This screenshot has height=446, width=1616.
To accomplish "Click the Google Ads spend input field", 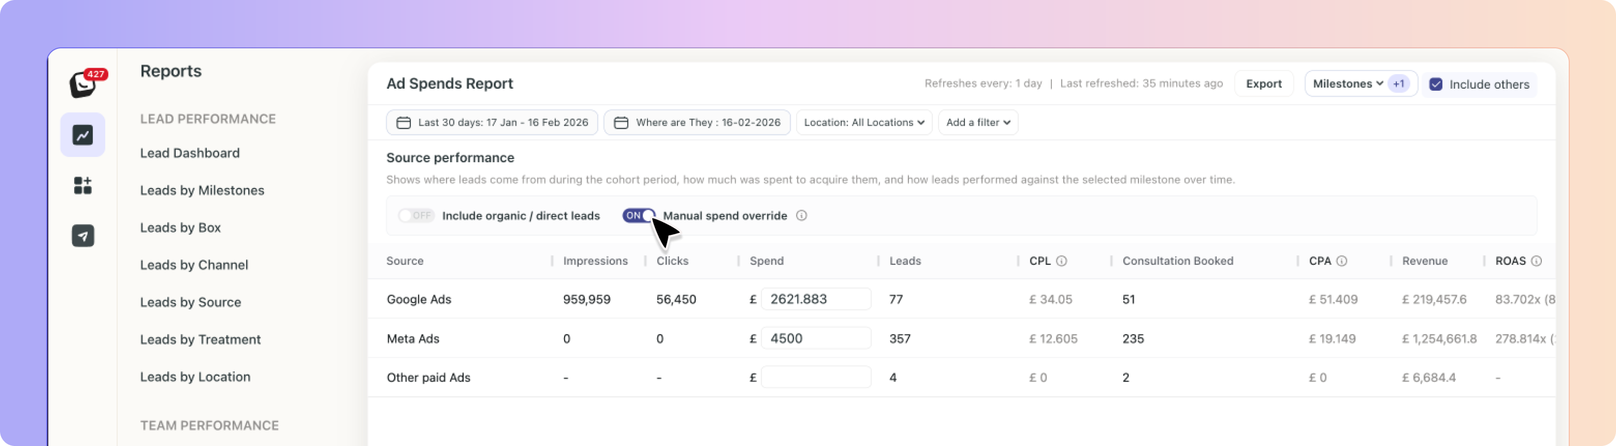I will [816, 299].
